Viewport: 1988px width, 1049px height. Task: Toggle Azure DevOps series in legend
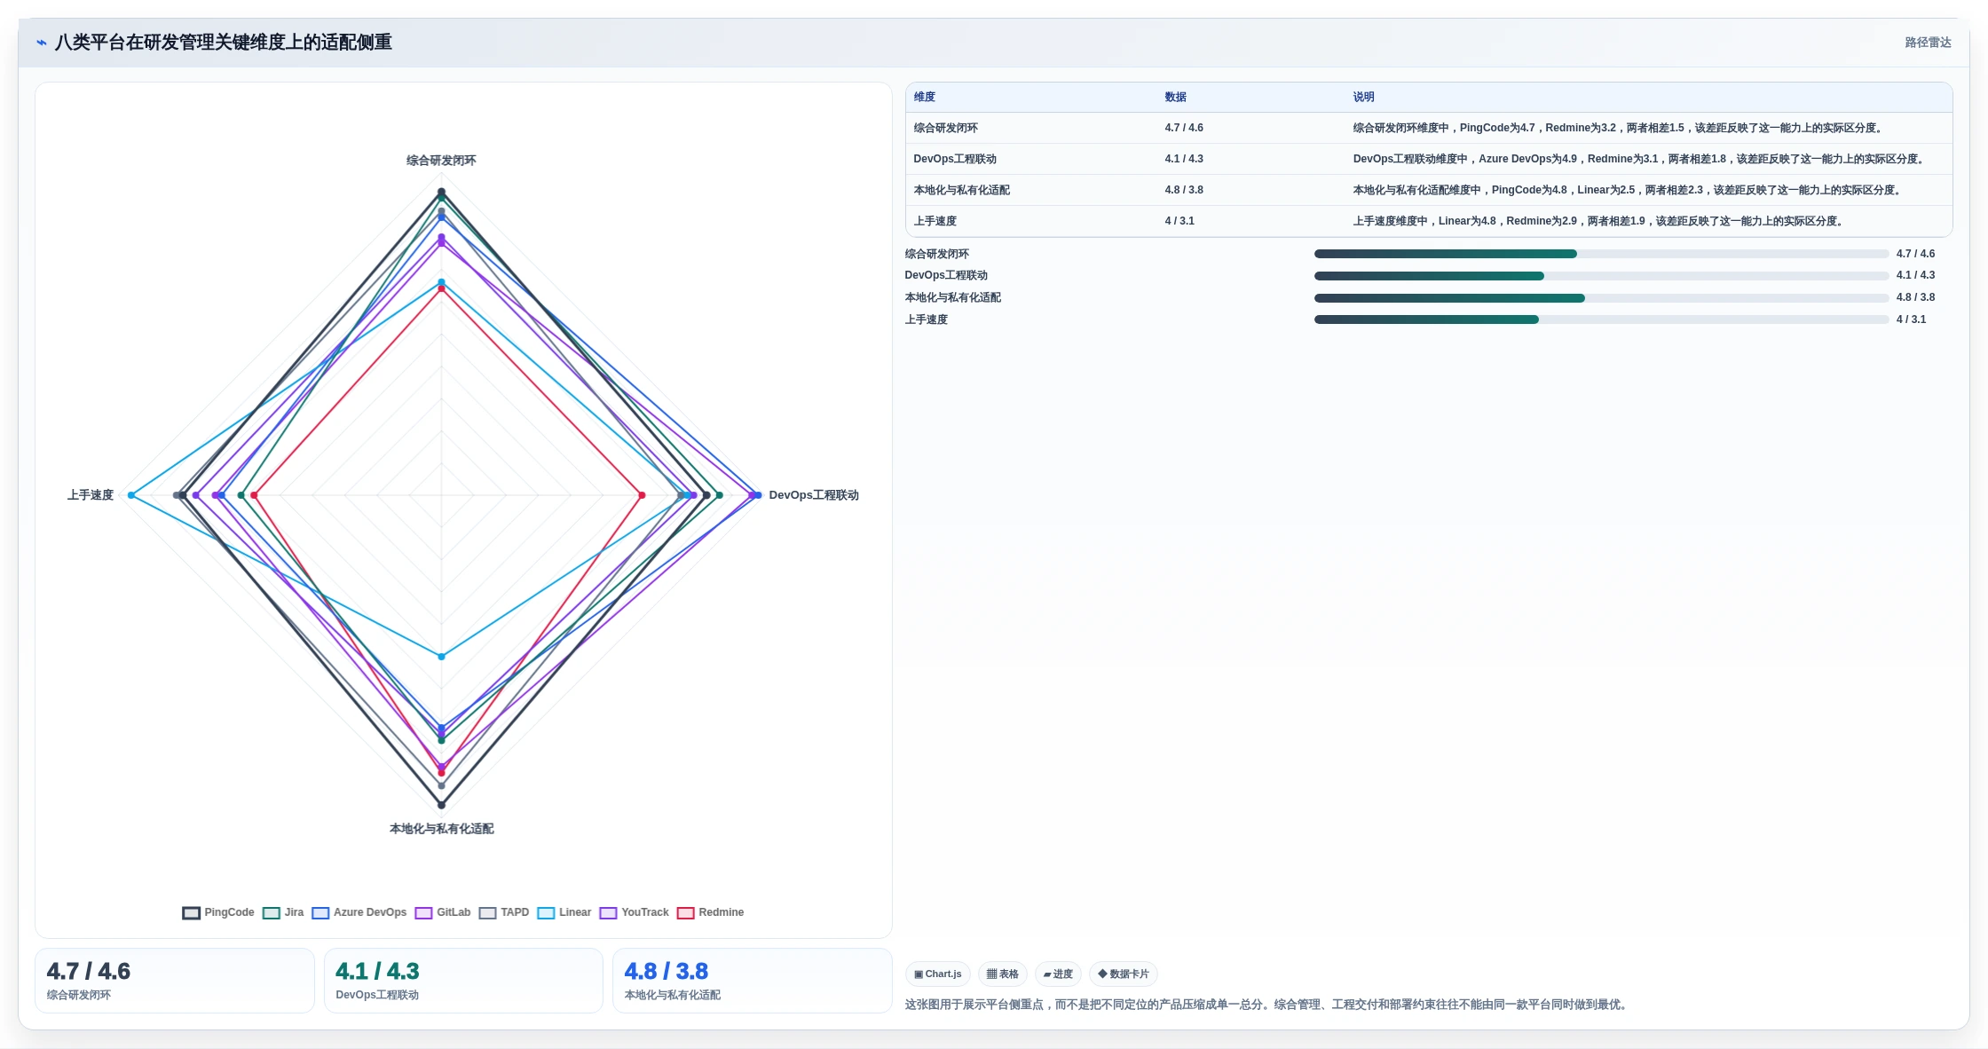359,912
